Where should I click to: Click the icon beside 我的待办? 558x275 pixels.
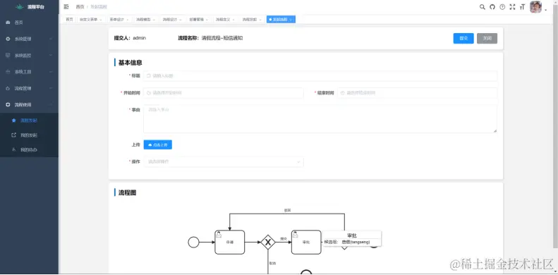pos(14,149)
